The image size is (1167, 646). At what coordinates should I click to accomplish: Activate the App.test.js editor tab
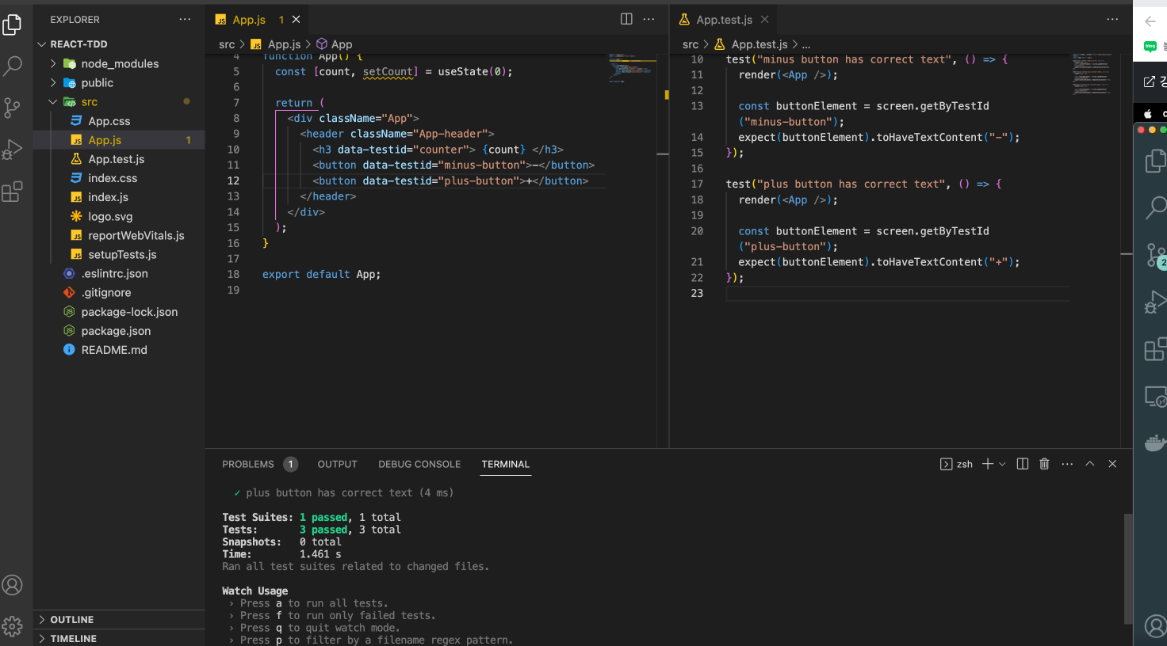[724, 20]
